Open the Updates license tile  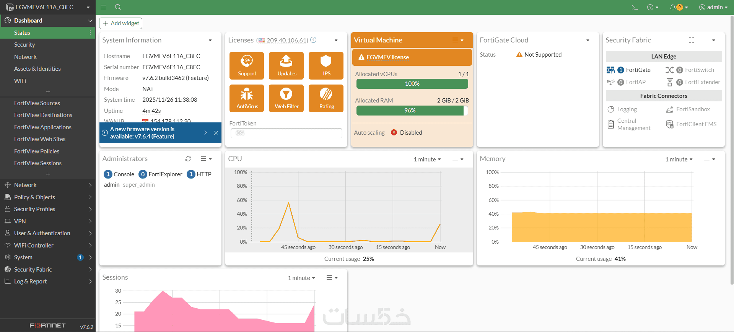[x=286, y=66]
